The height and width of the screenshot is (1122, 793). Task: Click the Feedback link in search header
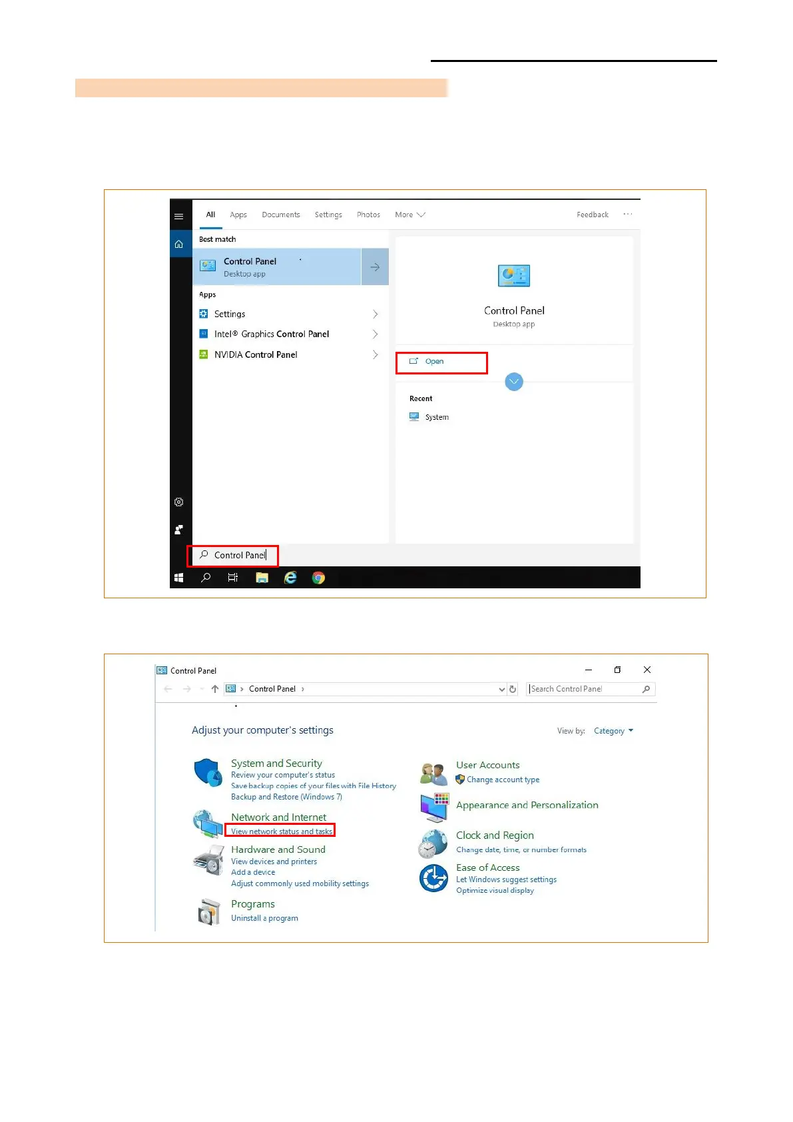coord(593,215)
